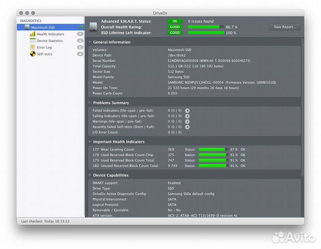This screenshot has width=321, height=249.
Task: Collapse the General Information section
Action: click(x=90, y=42)
